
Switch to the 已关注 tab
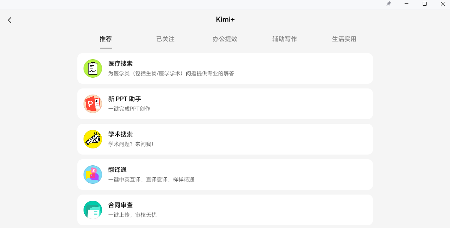165,39
